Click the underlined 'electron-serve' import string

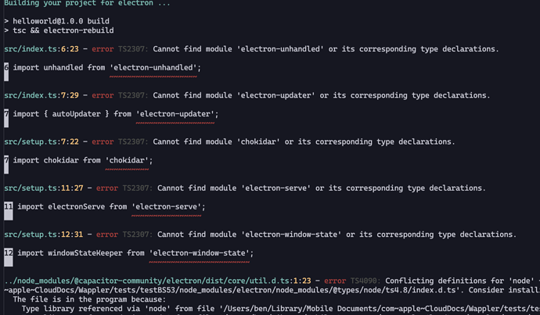pos(168,207)
